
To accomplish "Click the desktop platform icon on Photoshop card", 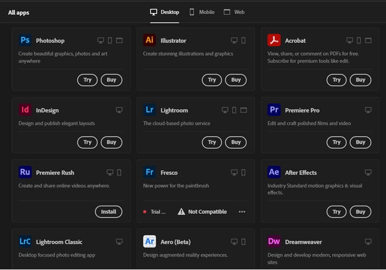I will pyautogui.click(x=101, y=40).
